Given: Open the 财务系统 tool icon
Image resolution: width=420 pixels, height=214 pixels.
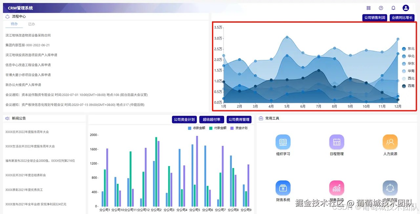Looking at the screenshot, I should [x=283, y=188].
